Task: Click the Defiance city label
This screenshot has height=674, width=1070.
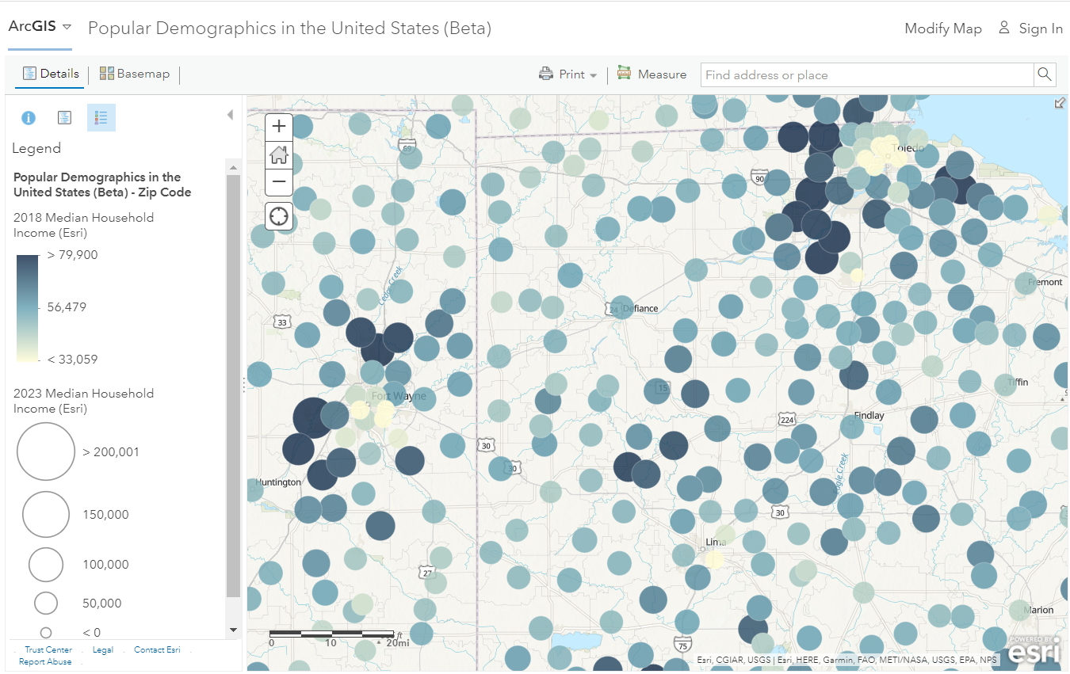Action: point(640,308)
